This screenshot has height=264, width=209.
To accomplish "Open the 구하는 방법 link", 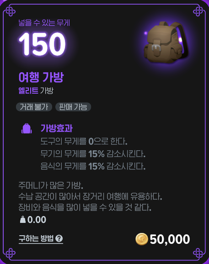I will (41, 238).
